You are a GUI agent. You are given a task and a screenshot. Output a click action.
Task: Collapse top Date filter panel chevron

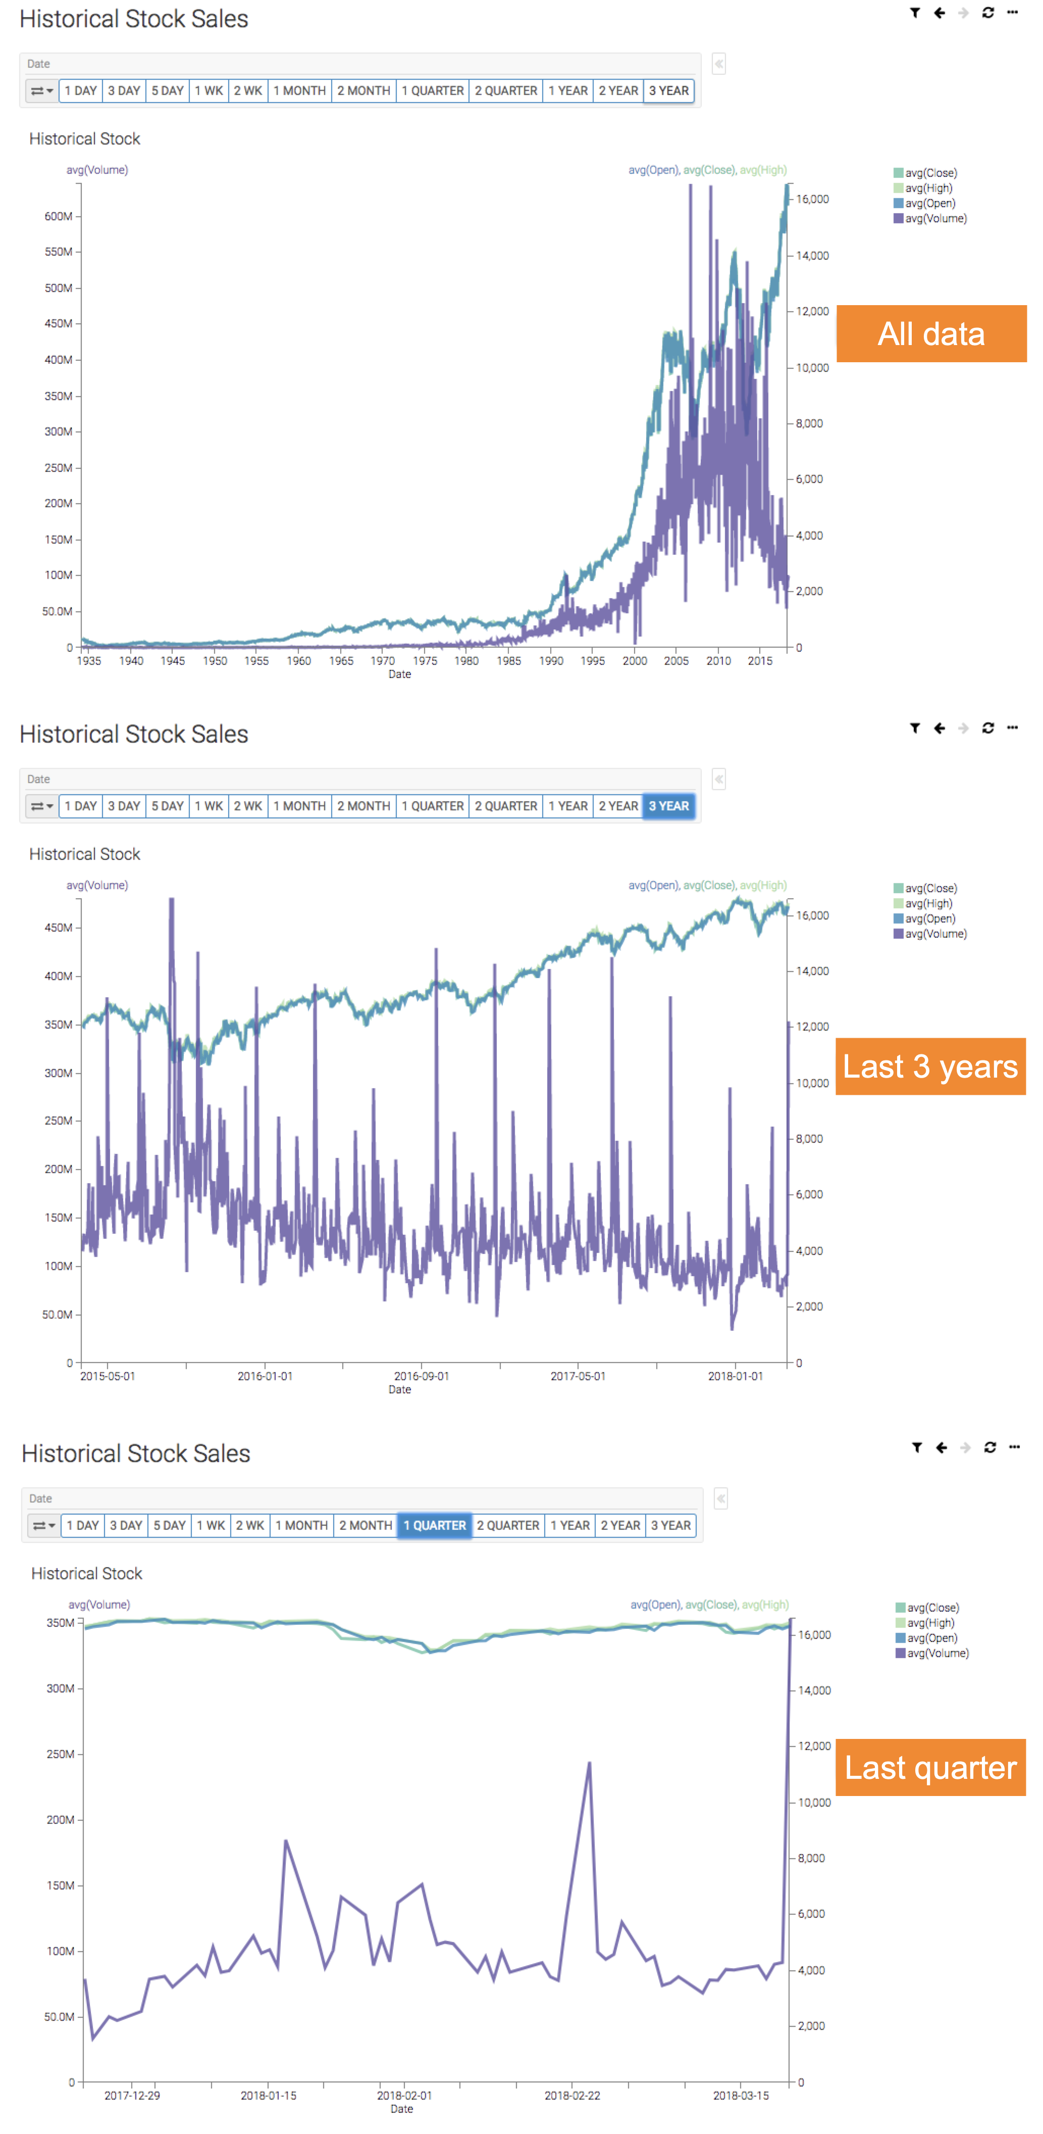tap(718, 64)
